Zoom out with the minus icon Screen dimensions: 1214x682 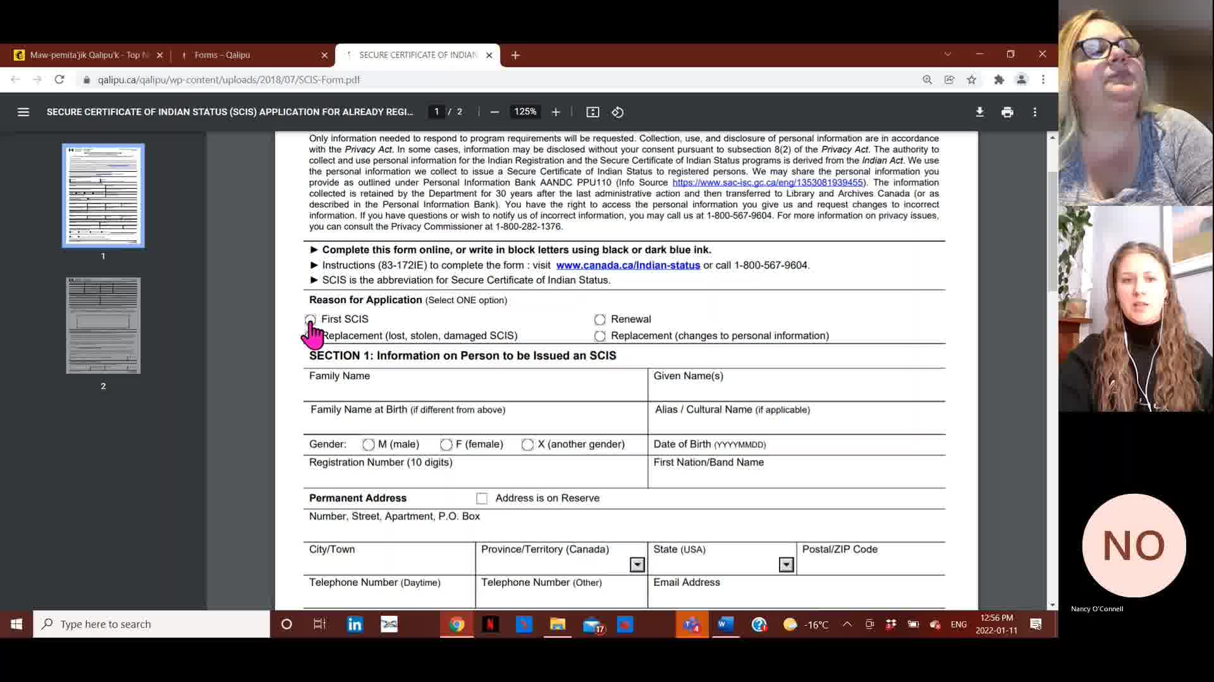494,112
